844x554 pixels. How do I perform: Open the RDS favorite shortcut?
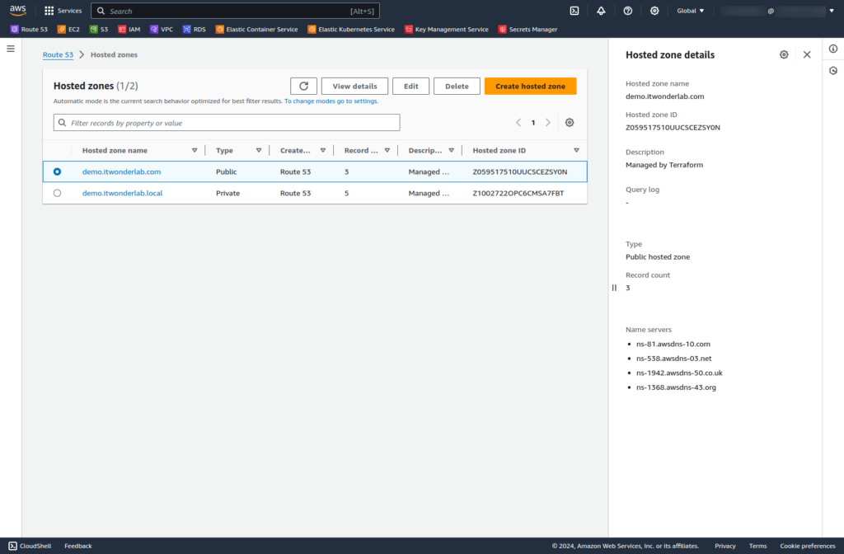coord(194,30)
